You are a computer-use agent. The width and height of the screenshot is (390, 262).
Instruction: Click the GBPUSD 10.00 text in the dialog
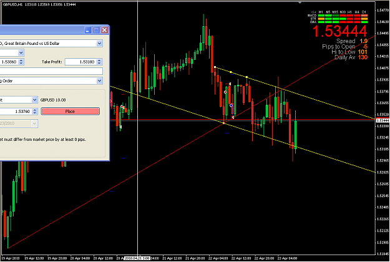pyautogui.click(x=53, y=100)
